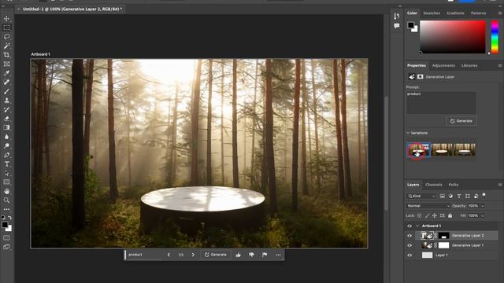Hide Generative Layer 2
This screenshot has height=283, width=504.
[409, 236]
